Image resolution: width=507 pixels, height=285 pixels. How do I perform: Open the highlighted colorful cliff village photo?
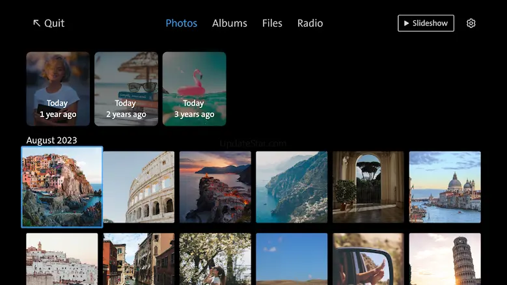click(x=62, y=187)
